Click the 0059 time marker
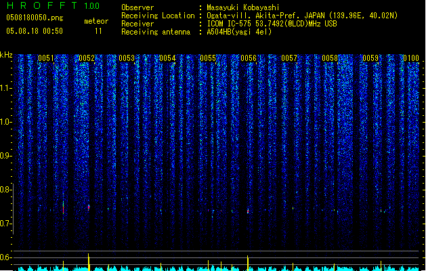This screenshot has width=426, height=271. pyautogui.click(x=370, y=58)
